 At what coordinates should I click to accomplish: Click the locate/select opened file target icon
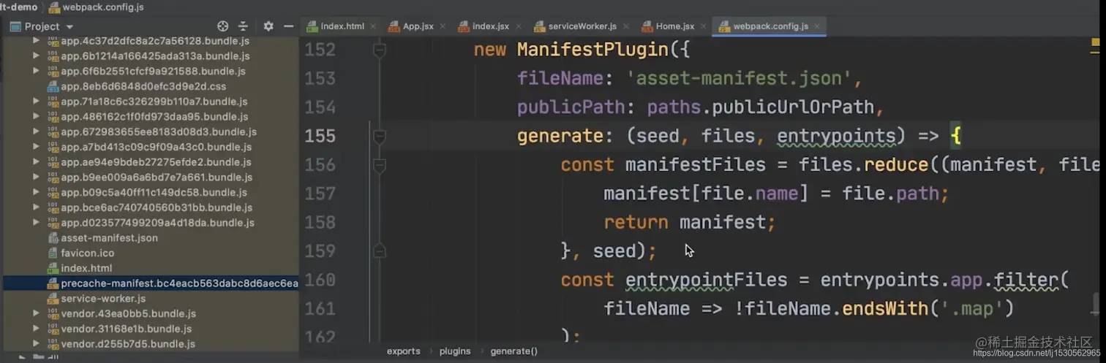(x=223, y=26)
